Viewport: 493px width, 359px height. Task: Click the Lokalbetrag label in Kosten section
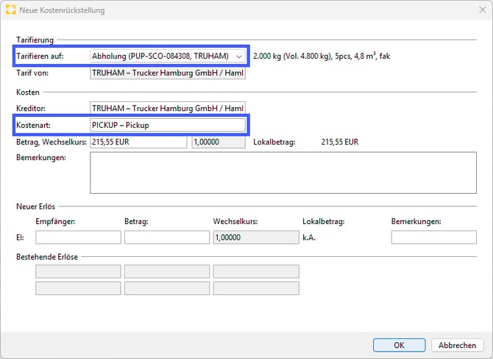point(274,142)
